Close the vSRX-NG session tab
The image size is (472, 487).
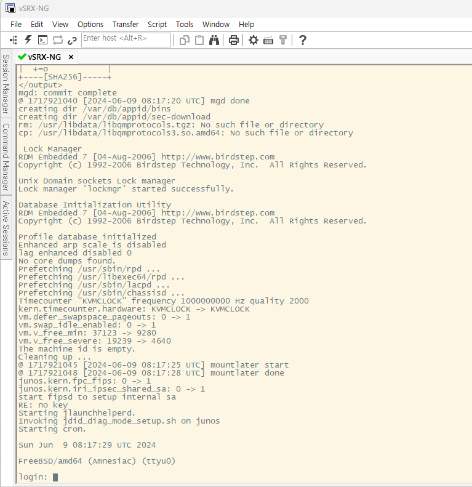coord(71,57)
